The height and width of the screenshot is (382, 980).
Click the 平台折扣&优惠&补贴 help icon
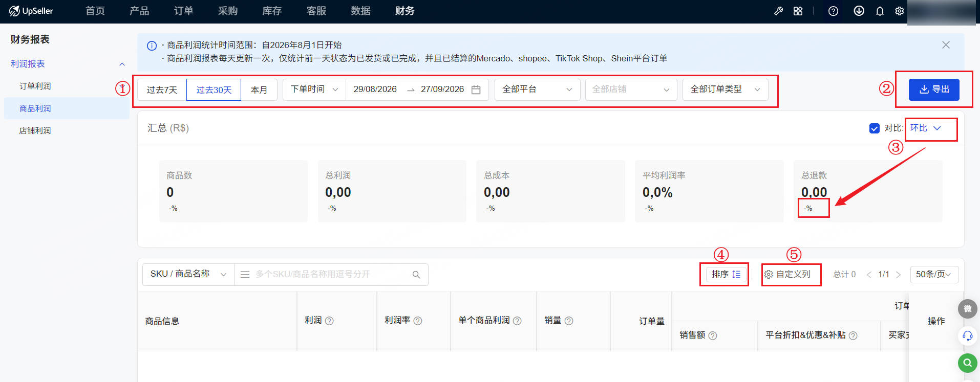(x=853, y=335)
